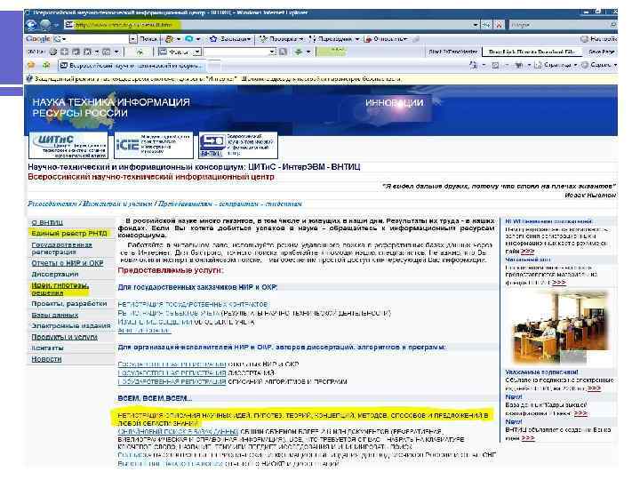Click the magnifier in the Google search box

(x=612, y=25)
